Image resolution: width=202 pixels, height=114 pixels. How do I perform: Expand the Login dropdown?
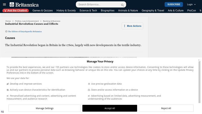(x=191, y=4)
